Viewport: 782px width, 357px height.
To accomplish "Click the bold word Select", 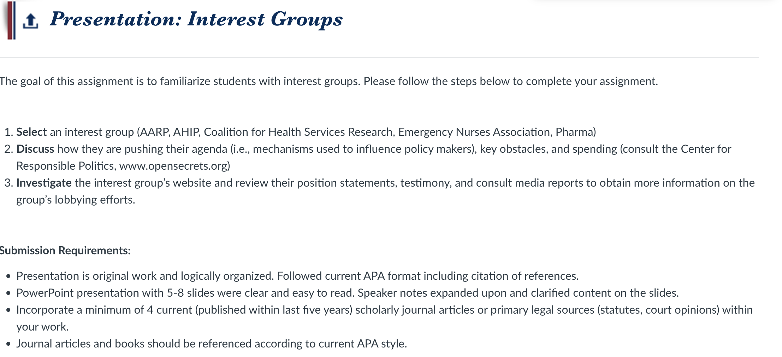I will coord(31,132).
